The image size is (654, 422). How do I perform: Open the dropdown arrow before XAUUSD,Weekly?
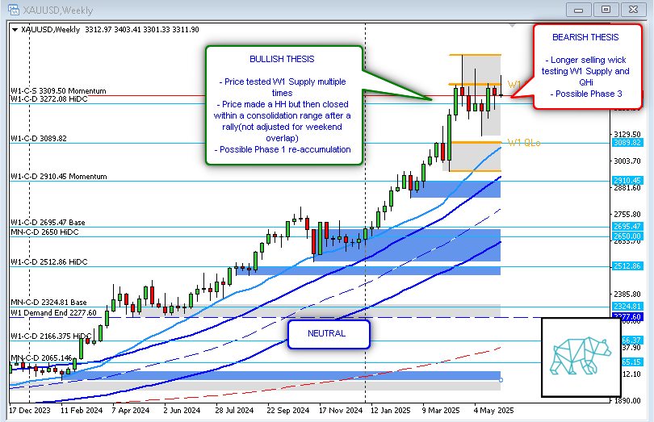14,29
